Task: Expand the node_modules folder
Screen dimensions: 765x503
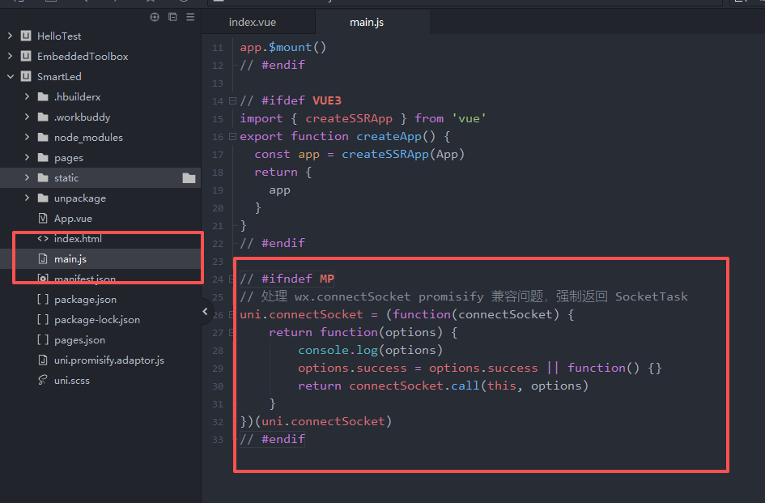Action: point(28,137)
